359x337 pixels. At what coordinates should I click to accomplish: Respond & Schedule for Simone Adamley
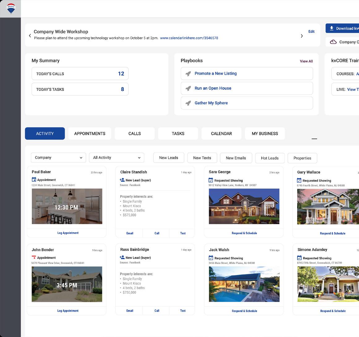[x=333, y=311]
